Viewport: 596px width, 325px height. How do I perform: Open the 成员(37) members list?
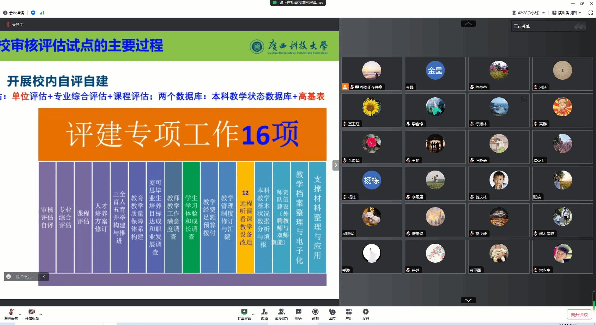(281, 314)
